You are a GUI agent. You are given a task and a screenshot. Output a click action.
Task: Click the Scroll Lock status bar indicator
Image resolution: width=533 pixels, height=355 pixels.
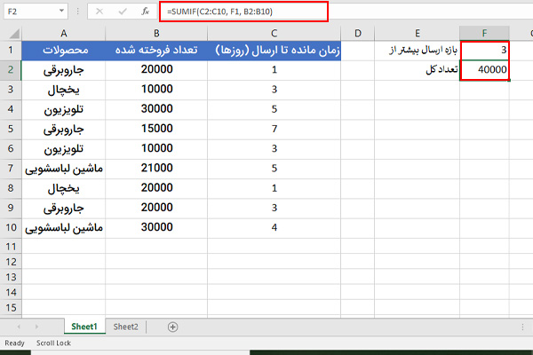[52, 343]
